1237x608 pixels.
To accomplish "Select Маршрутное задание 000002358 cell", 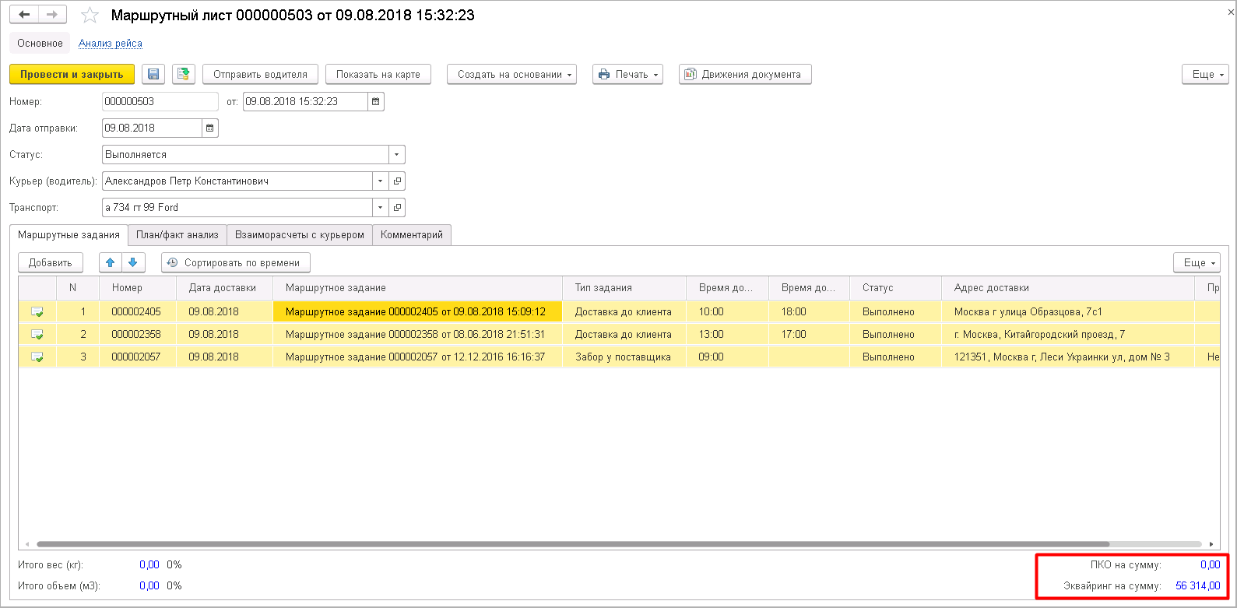I will (x=417, y=334).
